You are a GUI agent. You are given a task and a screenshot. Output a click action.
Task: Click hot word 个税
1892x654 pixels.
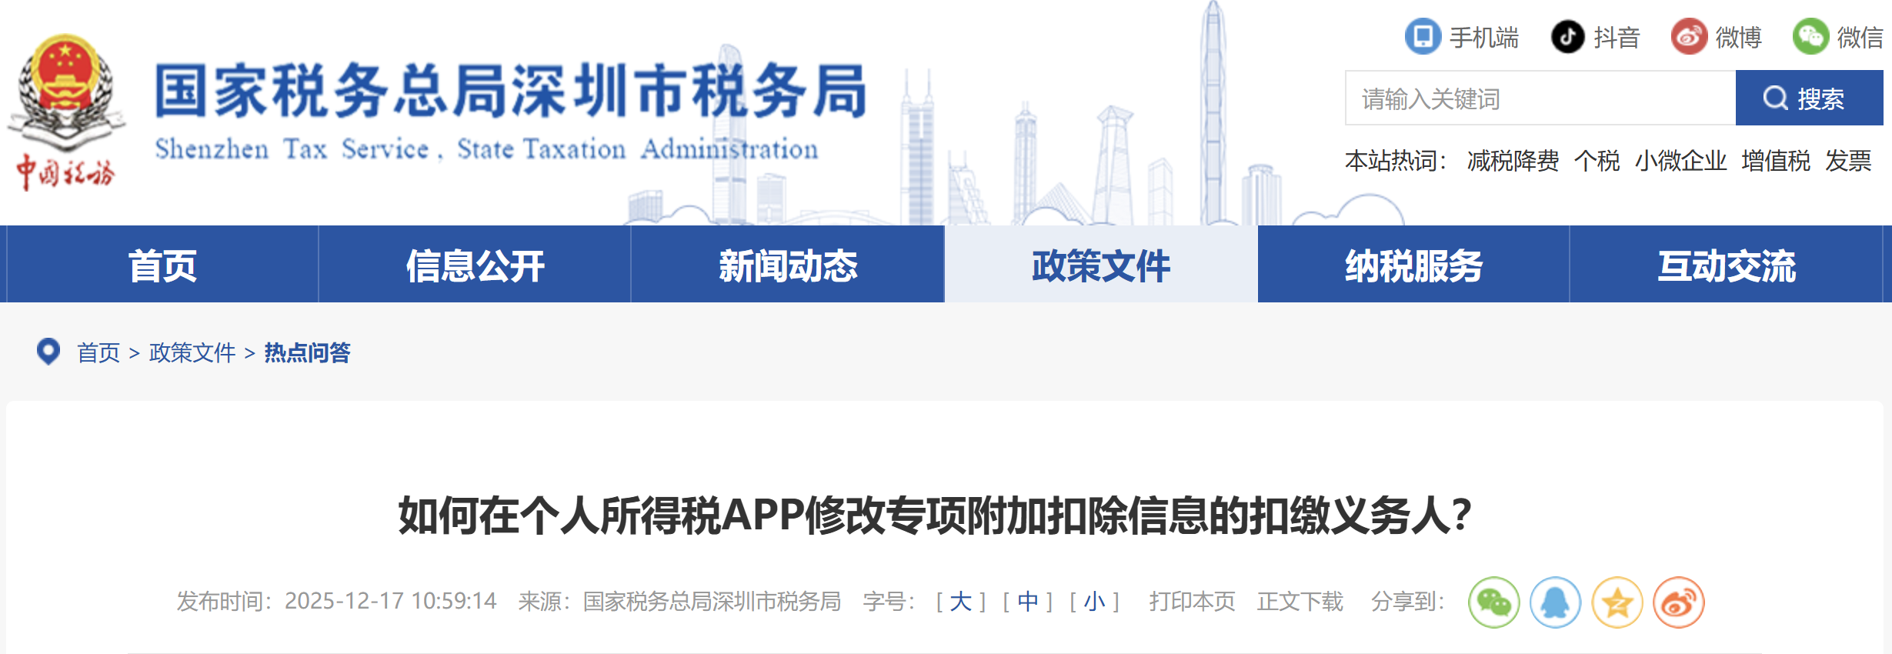[1597, 161]
